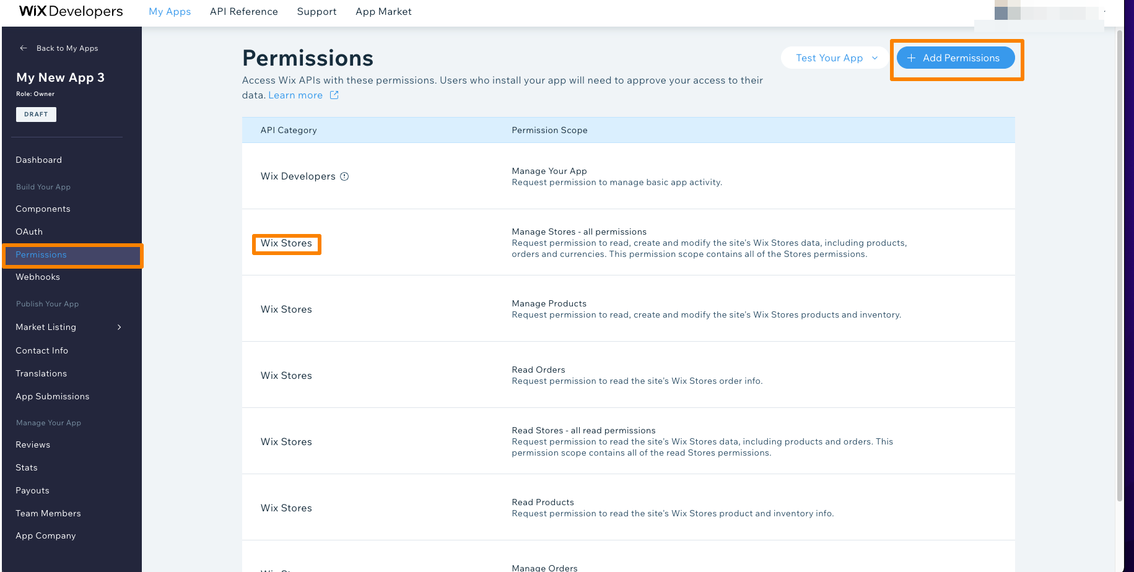Click the Add Permissions button
The height and width of the screenshot is (572, 1134).
coord(956,58)
